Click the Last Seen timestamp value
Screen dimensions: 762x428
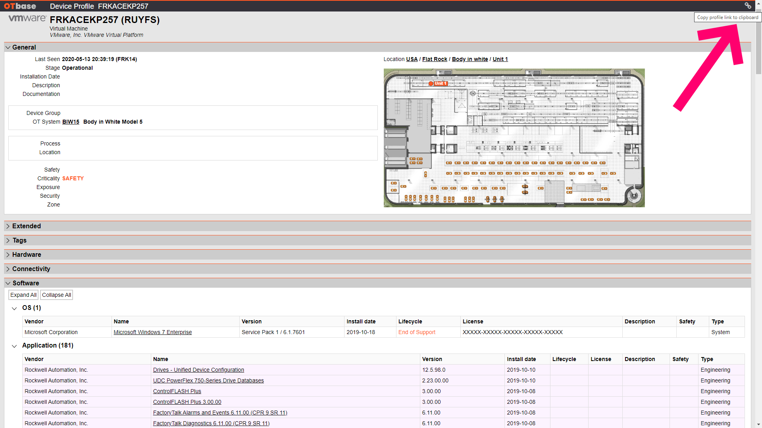tap(99, 59)
